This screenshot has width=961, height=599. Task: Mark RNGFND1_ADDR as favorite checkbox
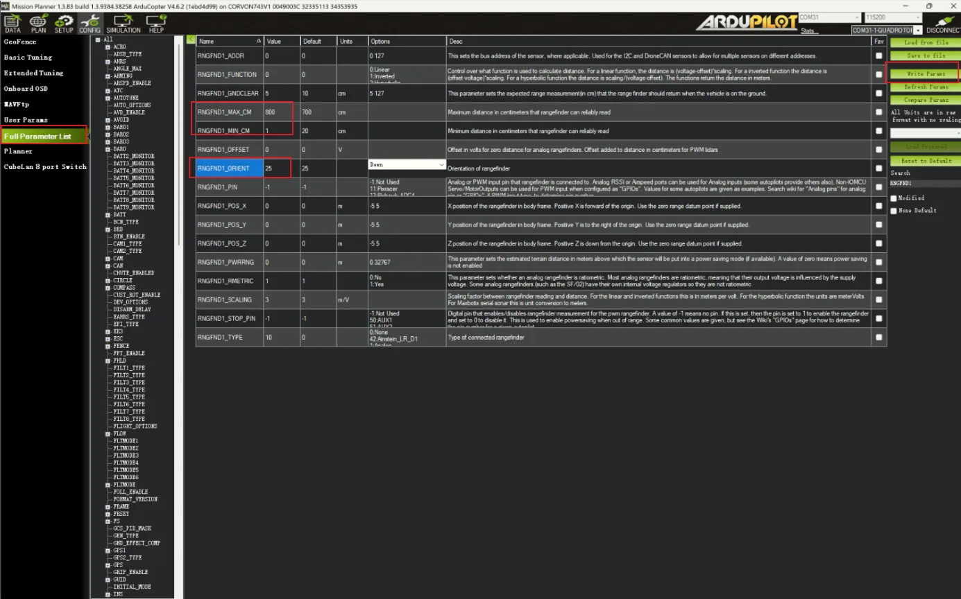[x=879, y=55]
